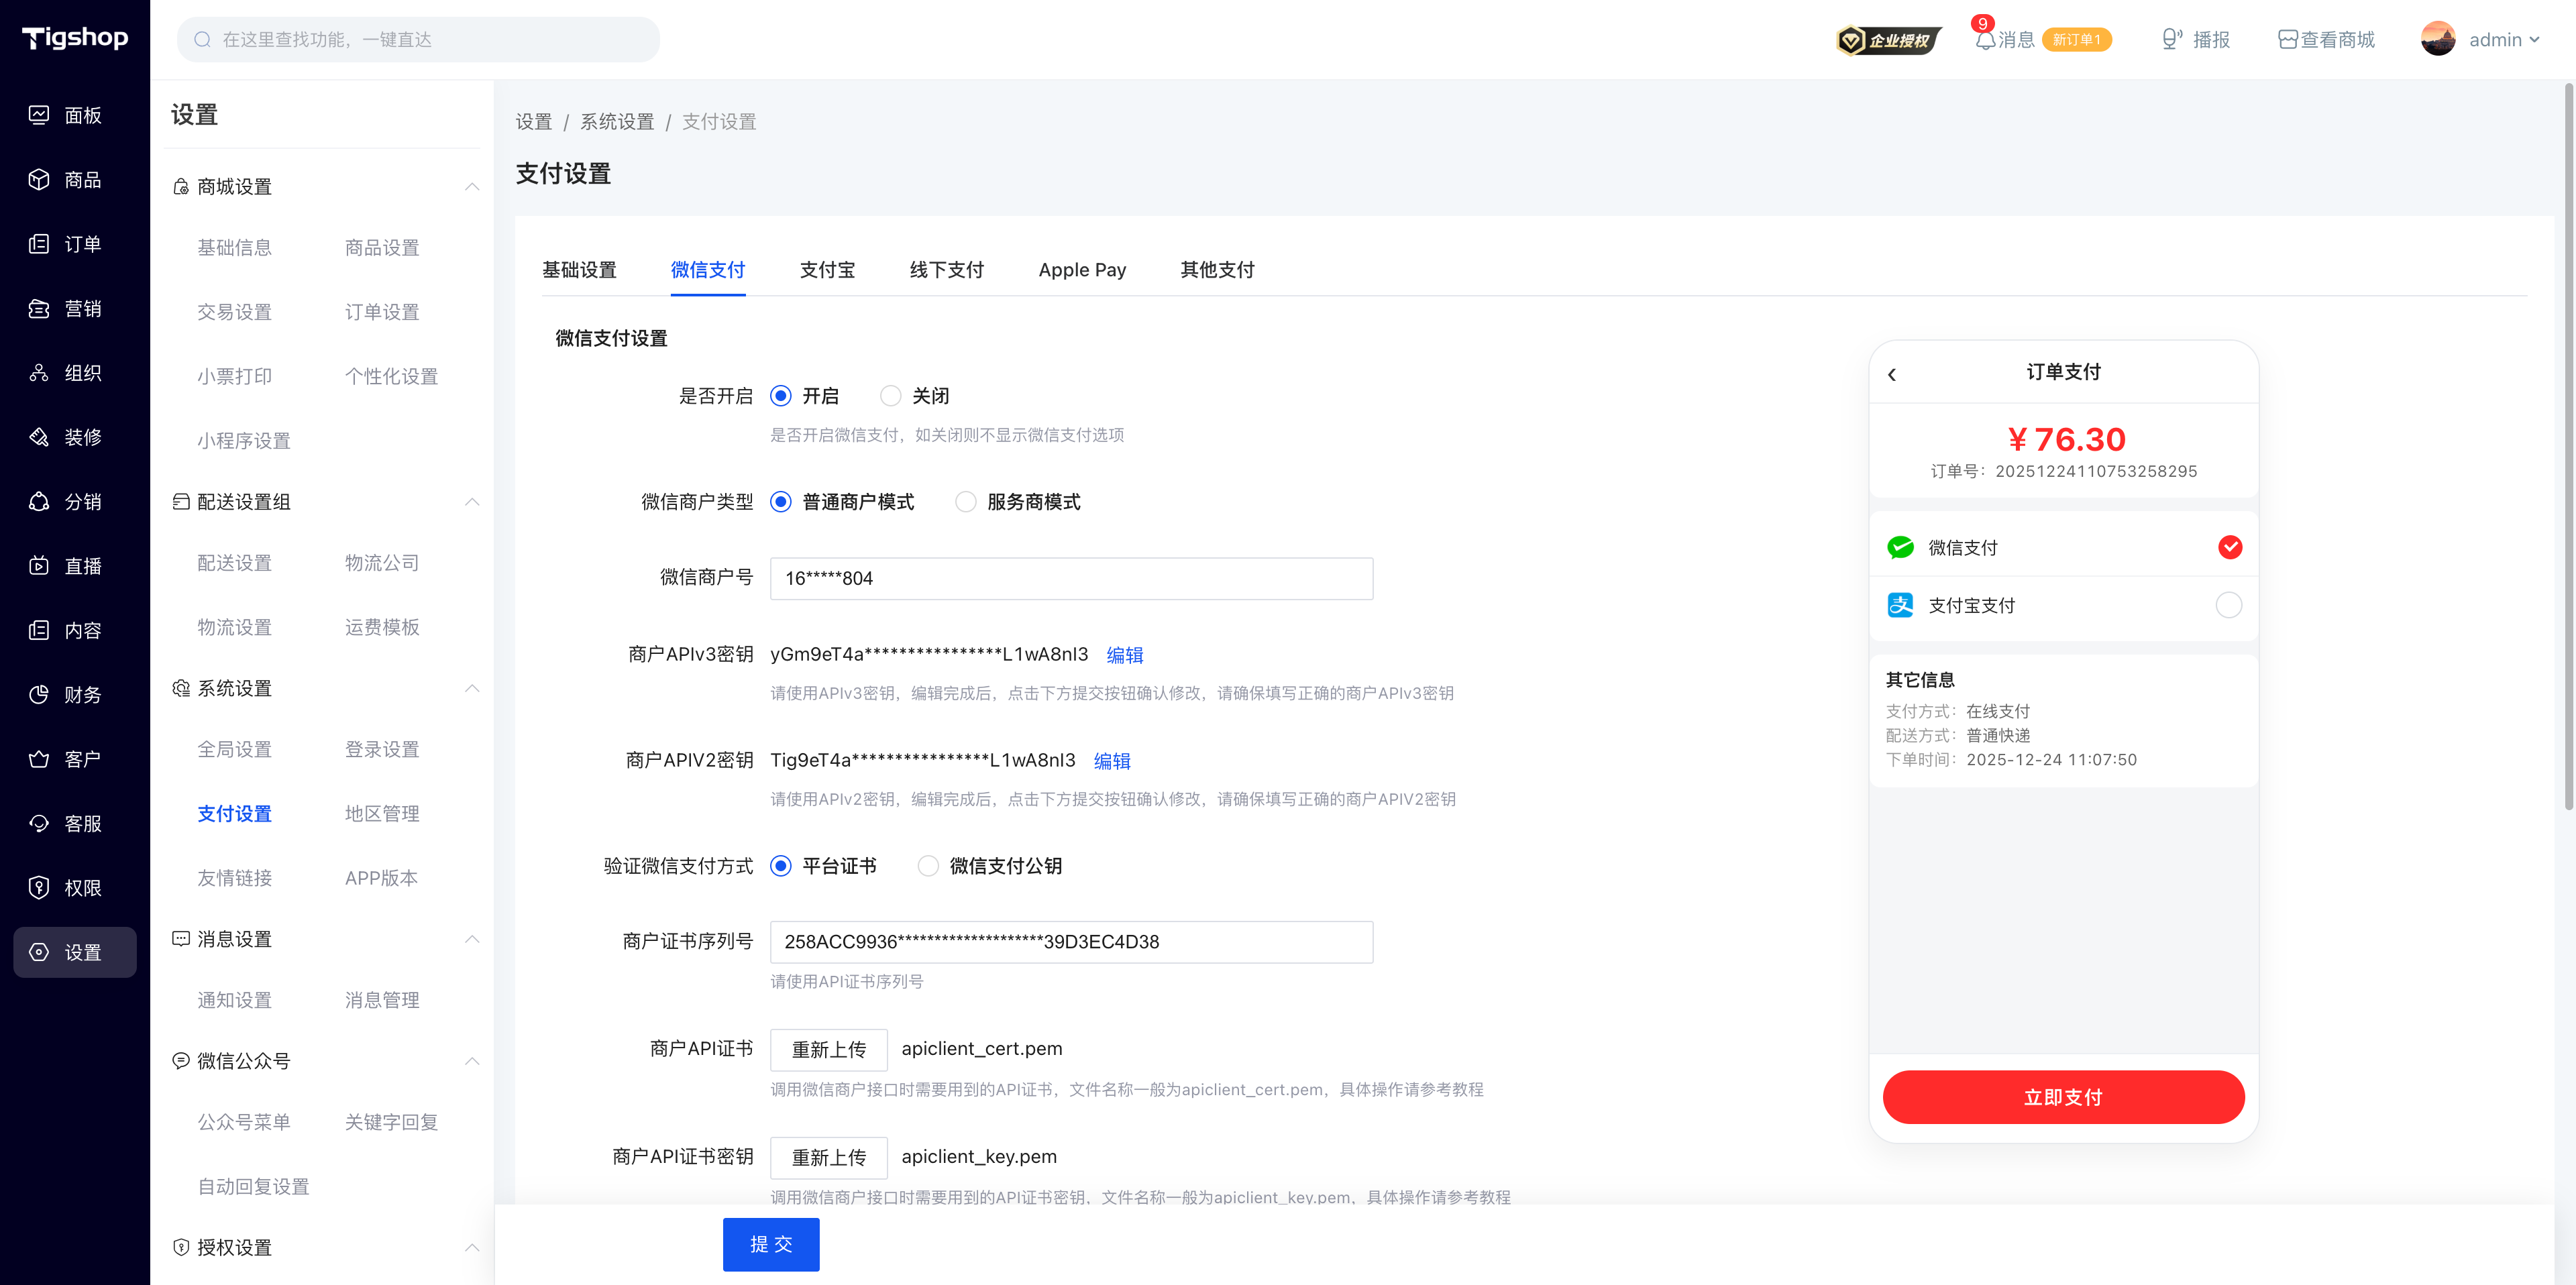Click the 播报 broadcast icon
The image size is (2576, 1285).
pyautogui.click(x=2171, y=40)
